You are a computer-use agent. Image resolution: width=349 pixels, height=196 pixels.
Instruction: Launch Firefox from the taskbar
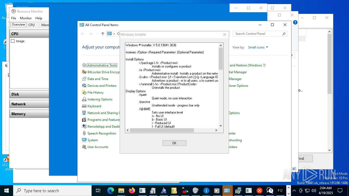[x=132, y=191]
